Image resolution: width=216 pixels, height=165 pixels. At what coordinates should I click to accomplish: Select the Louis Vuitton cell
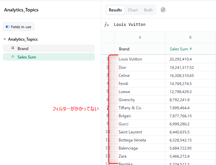pos(140,59)
